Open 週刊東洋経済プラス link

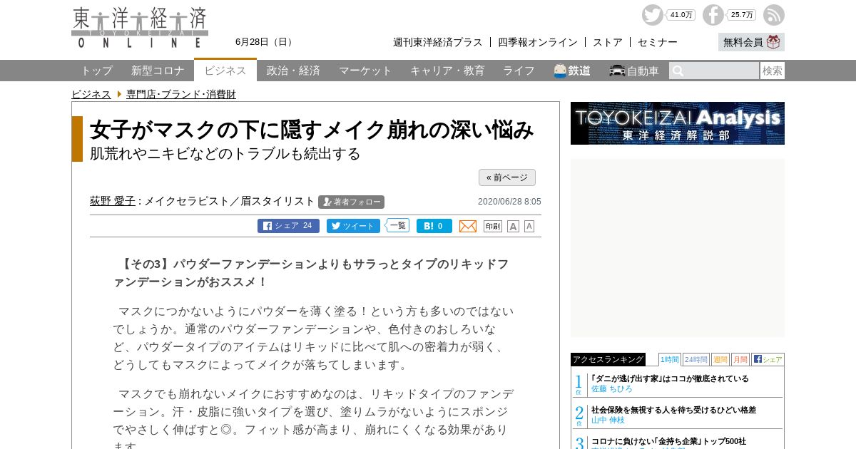(x=438, y=42)
